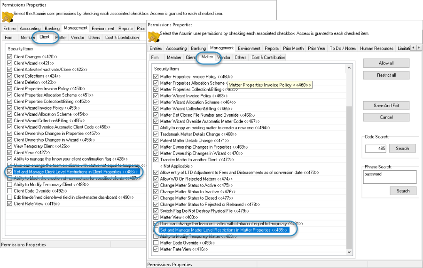Toggle Matter Properties Invoice Policy <<460>> checkbox
Screen dimensions: 423x268
[156, 77]
